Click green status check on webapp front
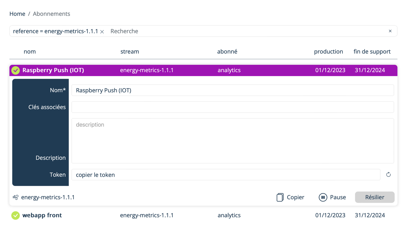This screenshot has height=231, width=410. [x=16, y=215]
